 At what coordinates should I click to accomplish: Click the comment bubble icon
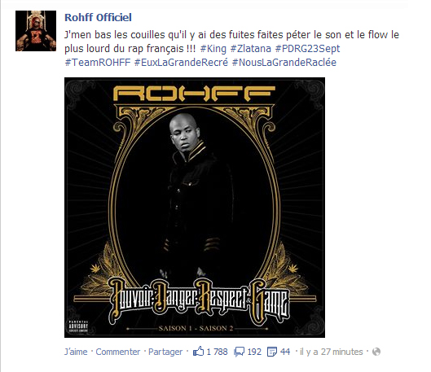[239, 352]
